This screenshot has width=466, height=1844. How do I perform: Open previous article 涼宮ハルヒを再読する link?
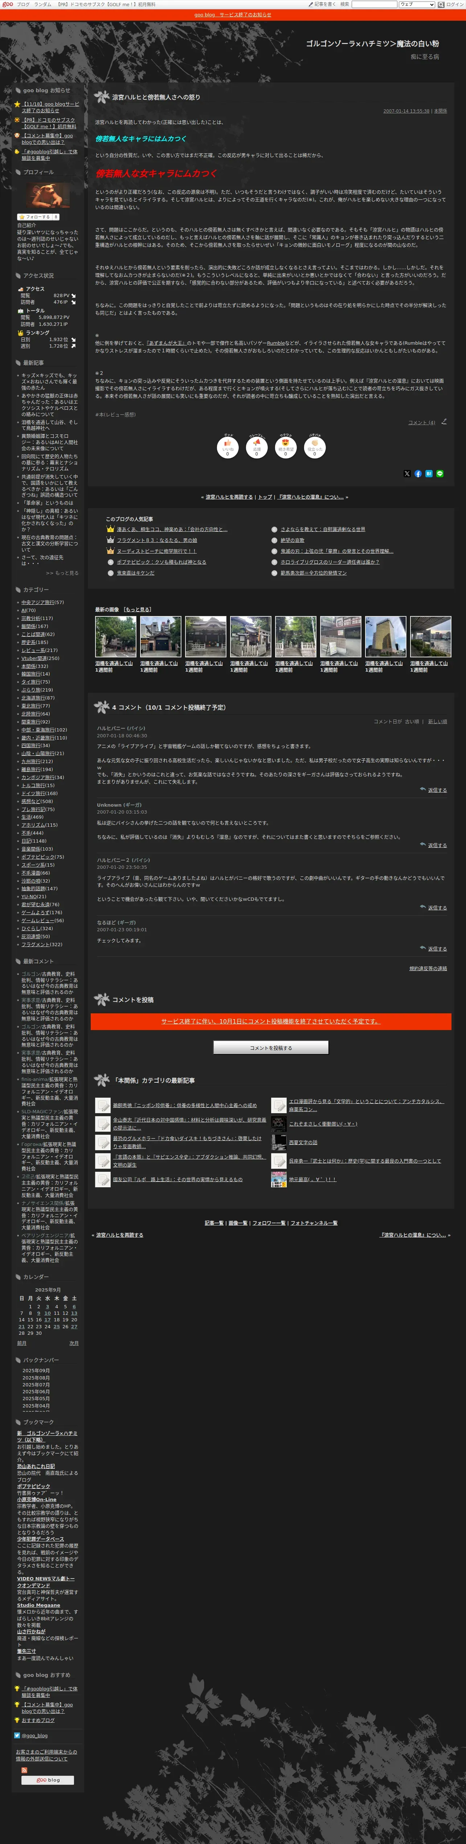(x=229, y=497)
